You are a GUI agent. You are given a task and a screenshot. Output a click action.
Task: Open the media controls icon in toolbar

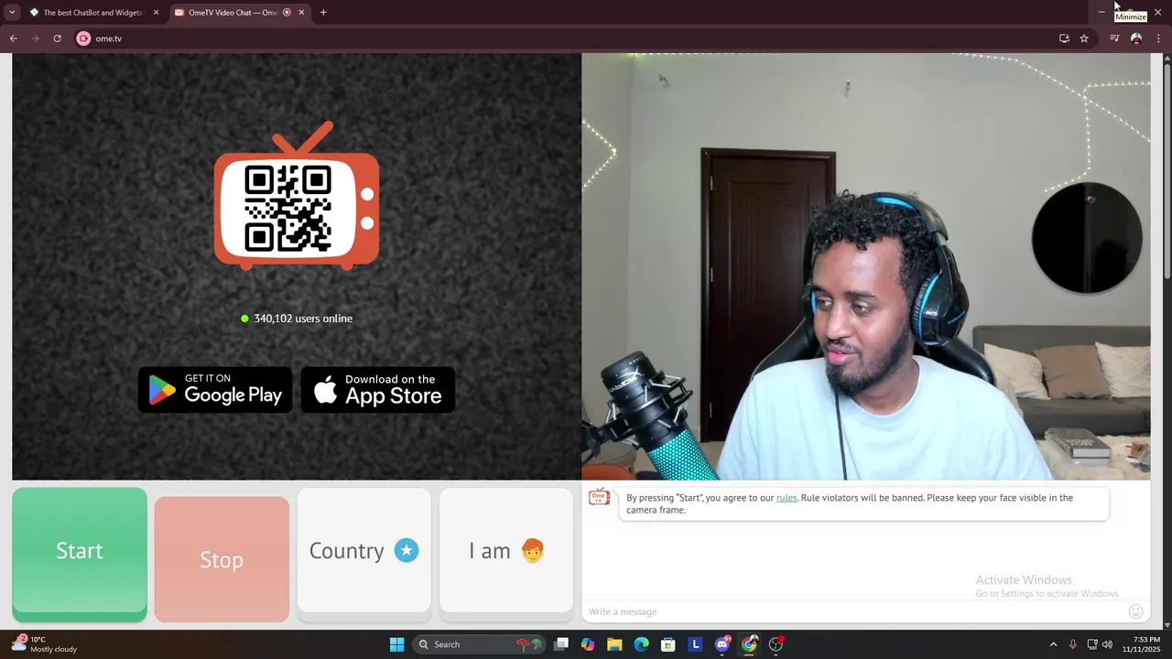(x=1114, y=38)
